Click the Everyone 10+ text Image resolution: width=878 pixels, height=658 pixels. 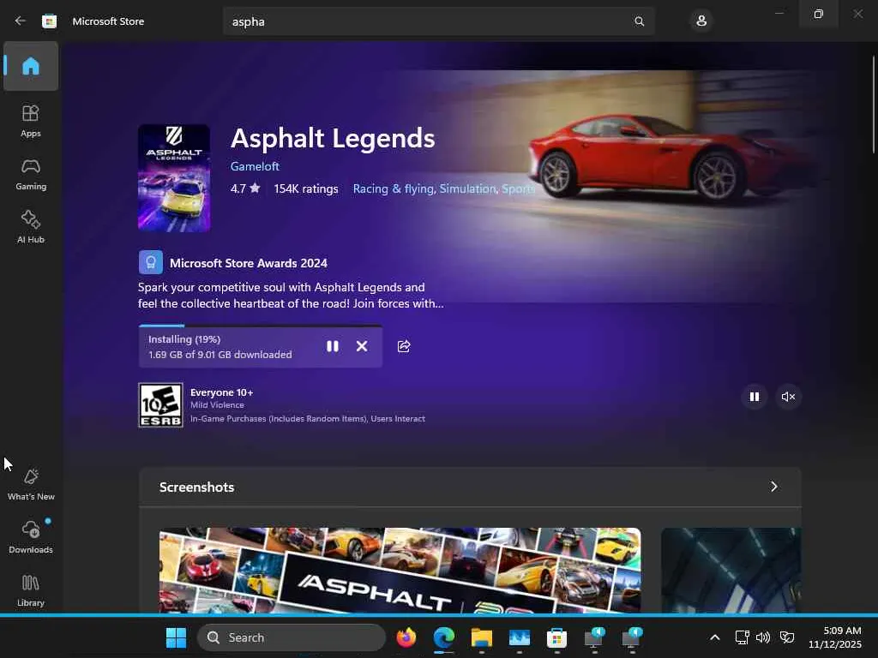[222, 392]
